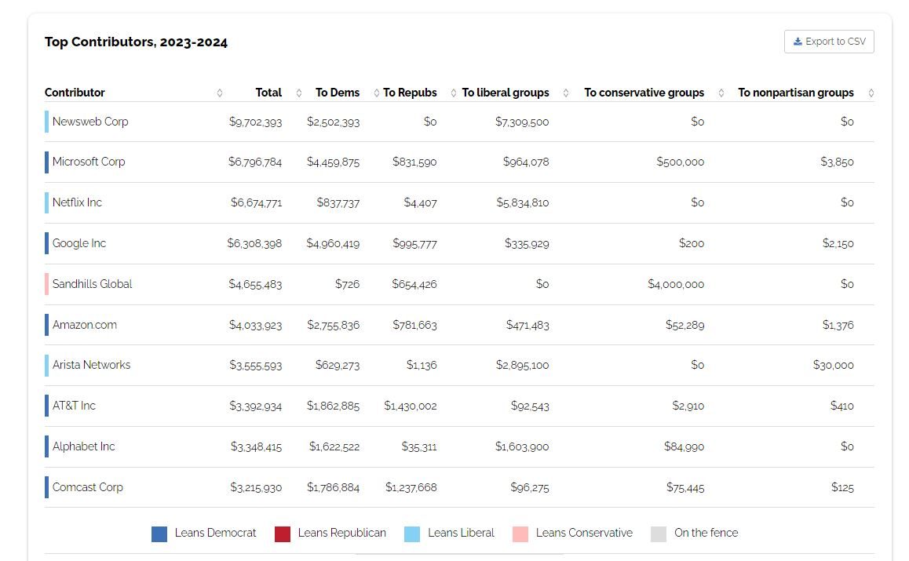Click the To Dems sort arrows icon
The width and height of the screenshot is (909, 561).
click(299, 93)
